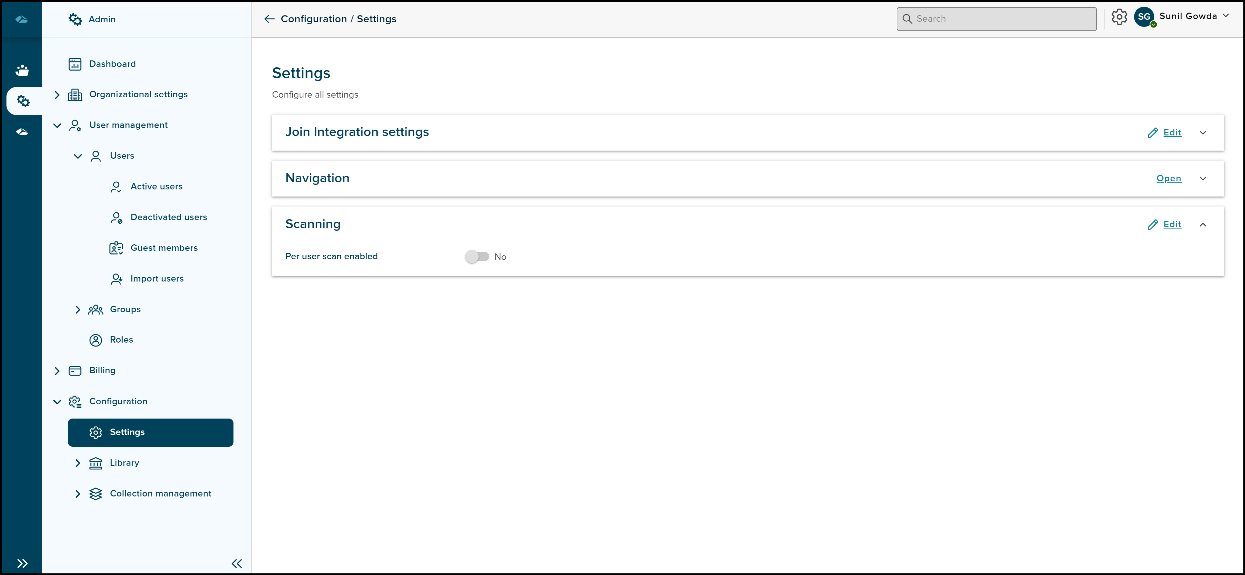This screenshot has height=575, width=1245.
Task: Select the Active users icon
Action: (116, 186)
